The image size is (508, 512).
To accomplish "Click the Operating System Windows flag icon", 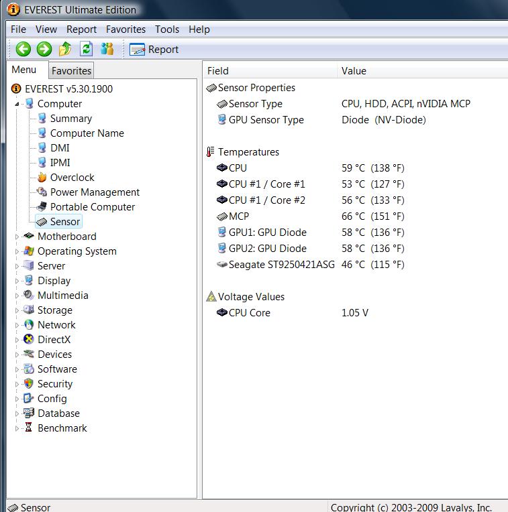I will [x=29, y=251].
